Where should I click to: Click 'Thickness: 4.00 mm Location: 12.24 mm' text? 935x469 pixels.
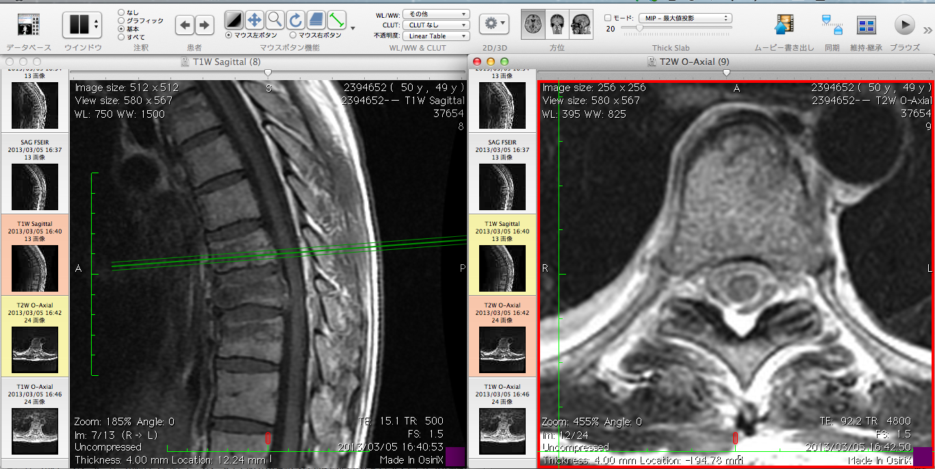pos(170,461)
